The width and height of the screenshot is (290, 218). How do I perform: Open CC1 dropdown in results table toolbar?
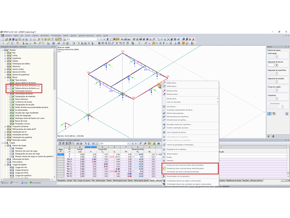coord(128,143)
